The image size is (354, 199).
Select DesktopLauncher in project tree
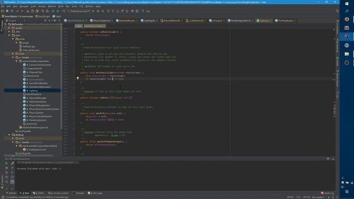[38, 150]
